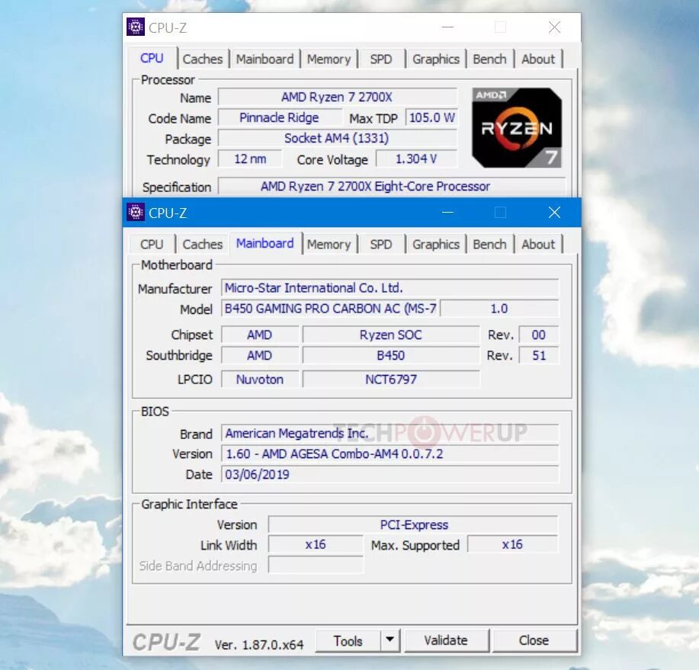The width and height of the screenshot is (699, 670).
Task: Click the AMD Ryzen 7 logo image
Action: (517, 128)
